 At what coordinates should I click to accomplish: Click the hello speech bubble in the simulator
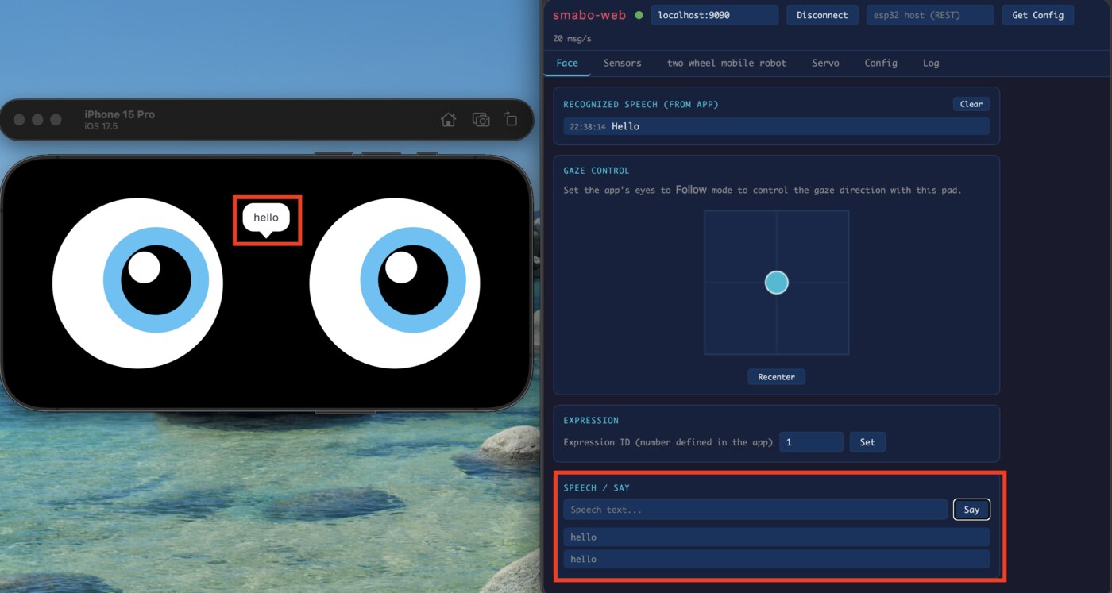(266, 218)
